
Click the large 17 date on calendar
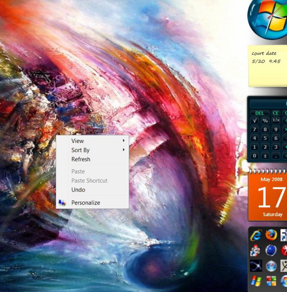(x=272, y=197)
